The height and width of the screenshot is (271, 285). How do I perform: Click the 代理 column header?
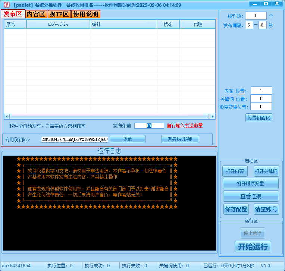click(198, 24)
